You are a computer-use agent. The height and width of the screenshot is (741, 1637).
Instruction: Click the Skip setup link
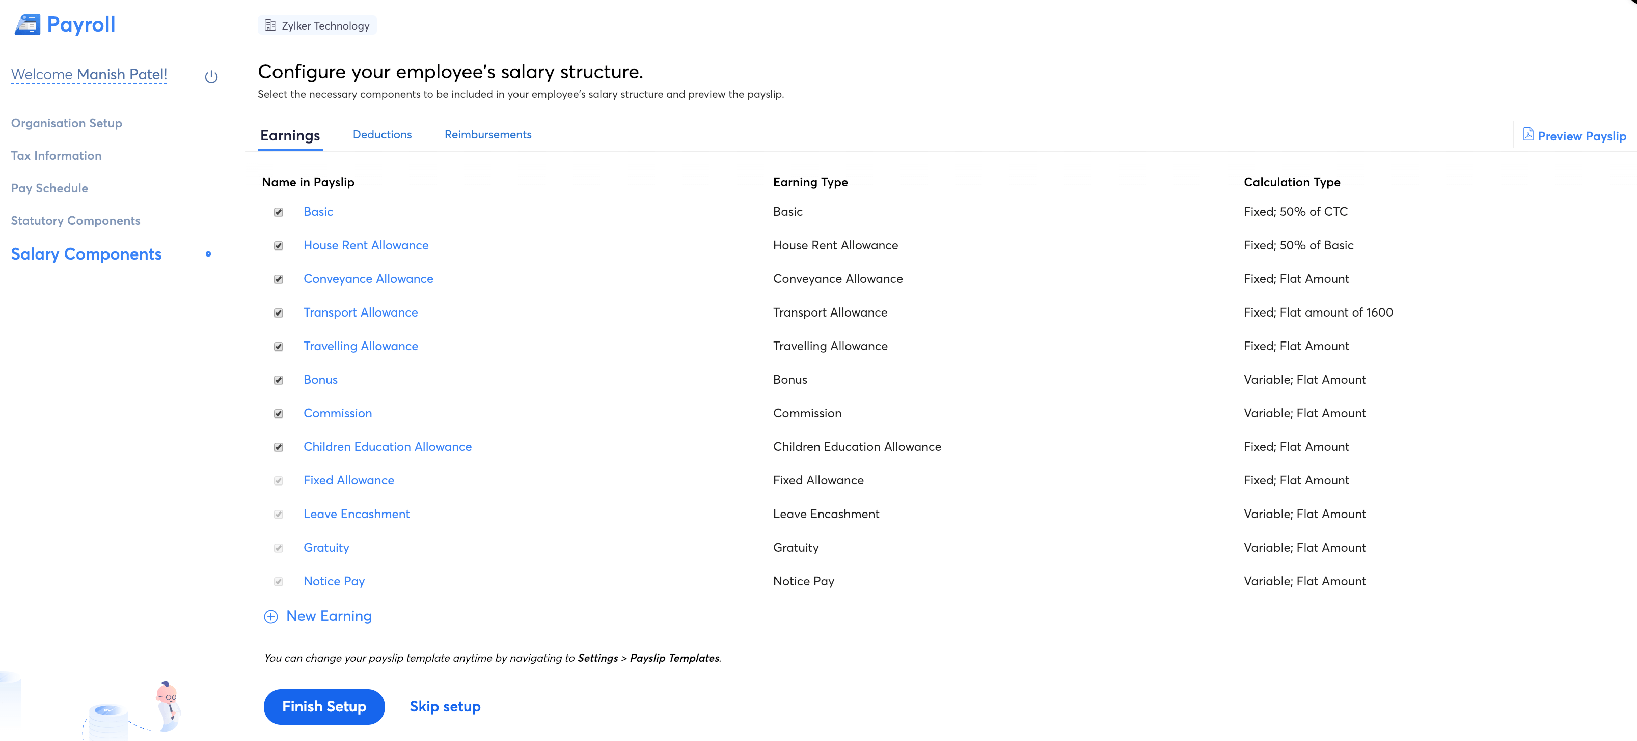click(x=445, y=707)
